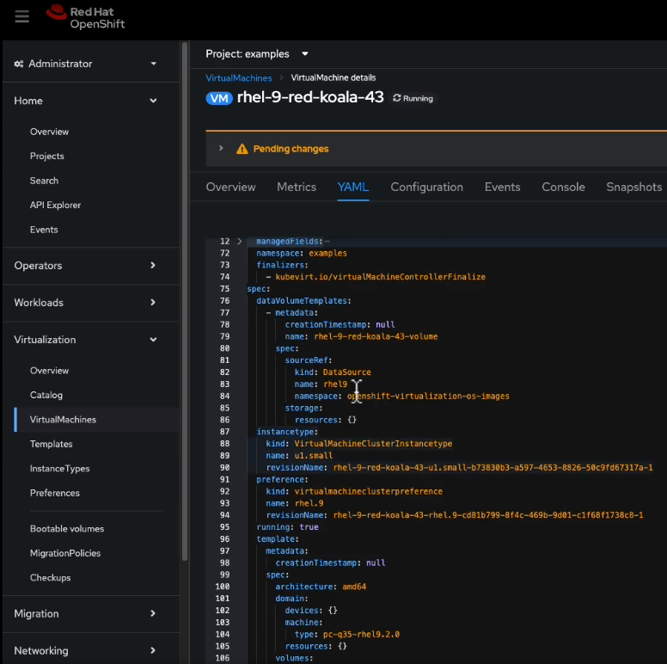Image resolution: width=667 pixels, height=664 pixels.
Task: Open Preferences in sidebar
Action: click(54, 493)
